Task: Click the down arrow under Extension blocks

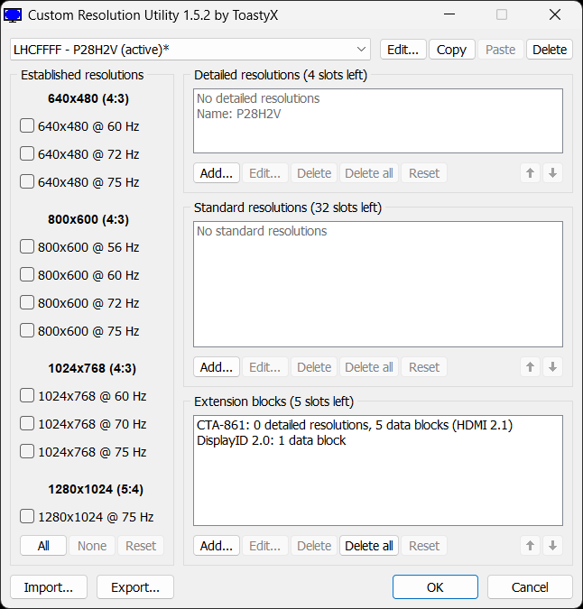Action: (552, 546)
